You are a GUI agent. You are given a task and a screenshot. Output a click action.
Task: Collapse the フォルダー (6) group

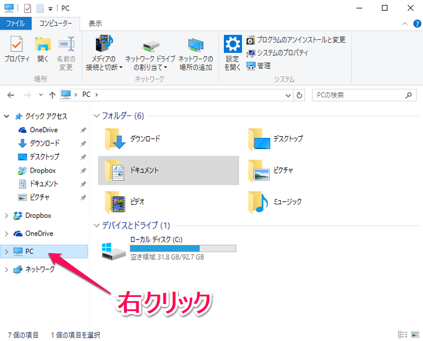[96, 116]
